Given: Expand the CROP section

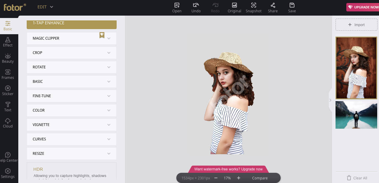Looking at the screenshot, I should 71,52.
